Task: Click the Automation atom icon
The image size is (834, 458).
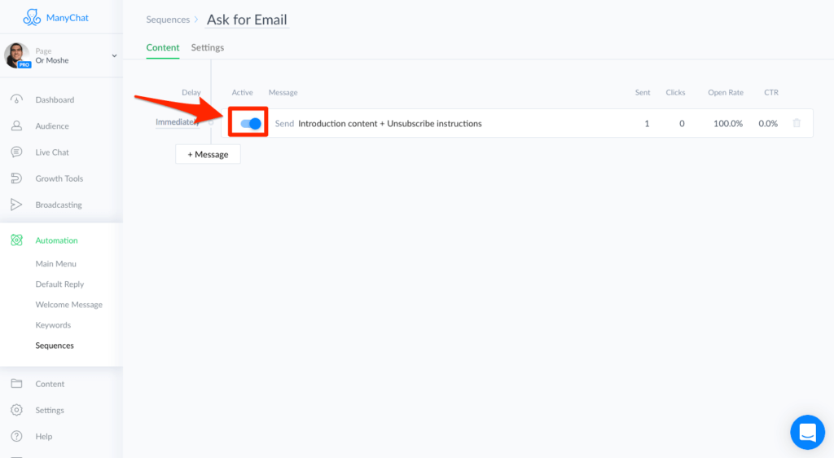Action: [16, 240]
